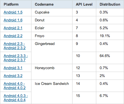The image size is (124, 104).
Task: Click the Android 2.2 link
Action: tap(13, 36)
